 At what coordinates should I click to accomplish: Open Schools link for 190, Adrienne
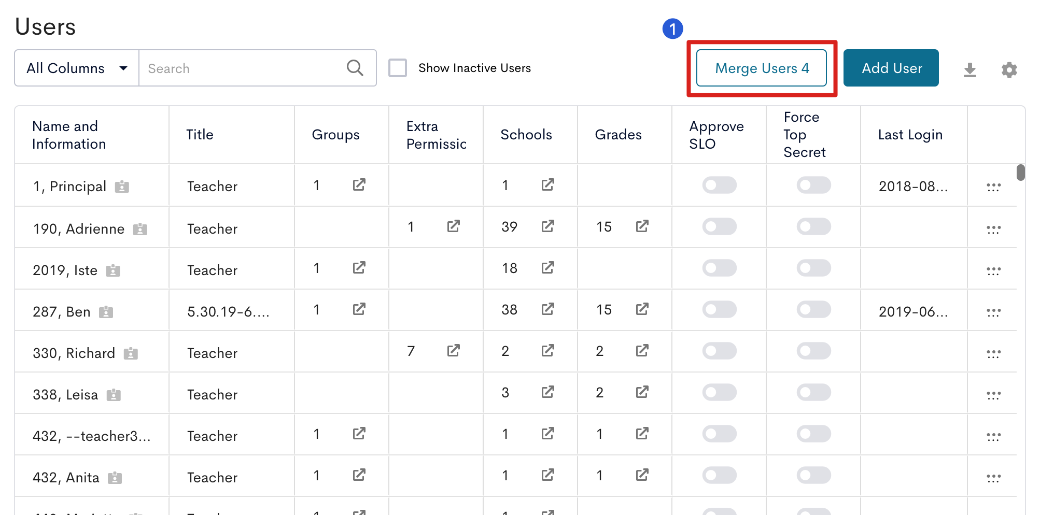[x=548, y=226]
